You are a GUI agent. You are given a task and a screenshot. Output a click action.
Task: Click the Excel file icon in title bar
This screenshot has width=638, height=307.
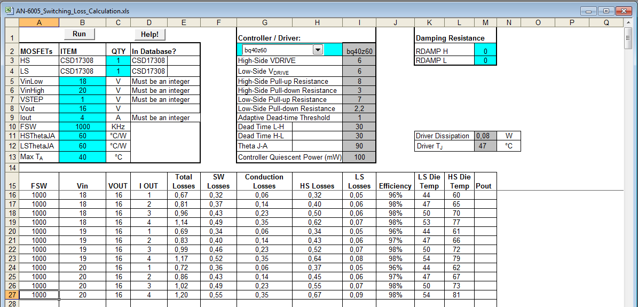tap(9, 11)
